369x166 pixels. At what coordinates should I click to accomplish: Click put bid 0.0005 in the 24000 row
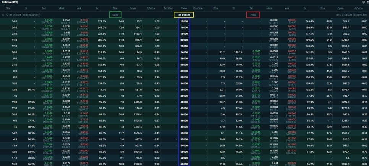256,51
